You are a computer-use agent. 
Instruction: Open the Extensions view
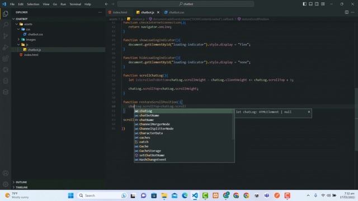6,59
